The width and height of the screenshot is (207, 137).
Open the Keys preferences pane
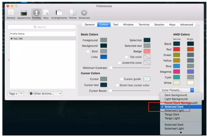coord(46,14)
